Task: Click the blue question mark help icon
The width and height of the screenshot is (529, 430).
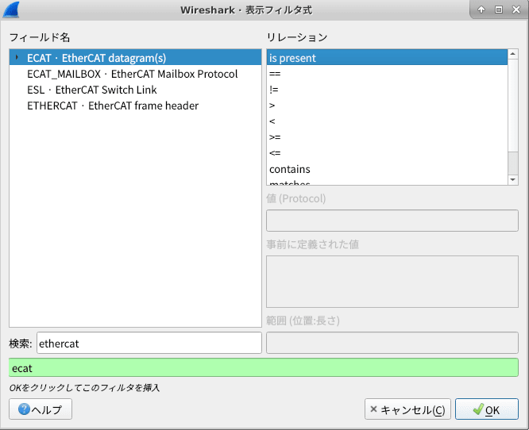Action: [24, 409]
